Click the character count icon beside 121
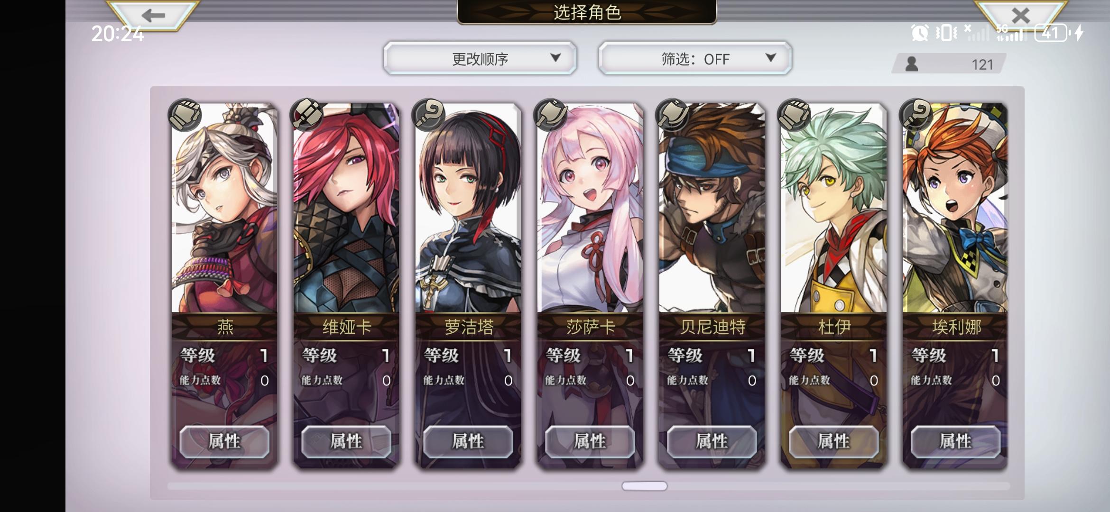The image size is (1110, 512). 911,64
